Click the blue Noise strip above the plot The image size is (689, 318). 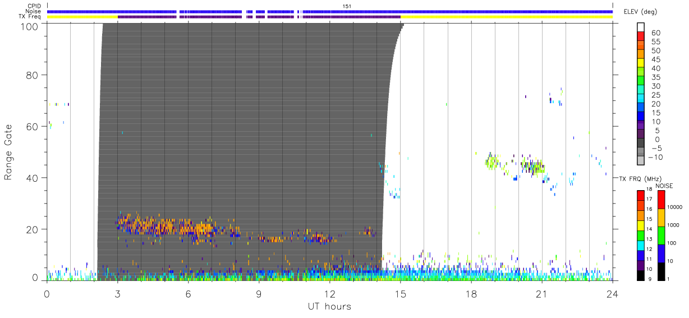(x=330, y=11)
